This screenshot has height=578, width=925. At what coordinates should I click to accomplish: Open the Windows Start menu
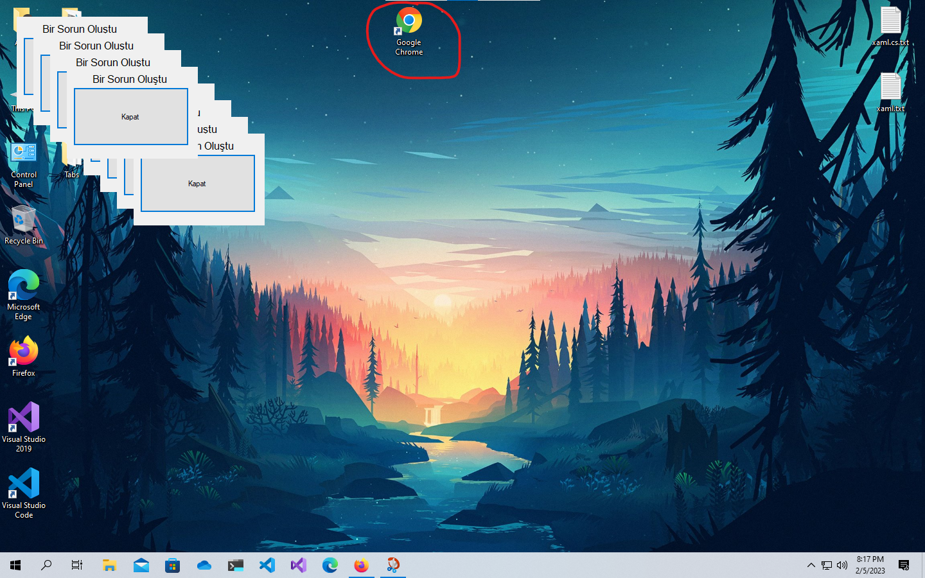click(15, 565)
